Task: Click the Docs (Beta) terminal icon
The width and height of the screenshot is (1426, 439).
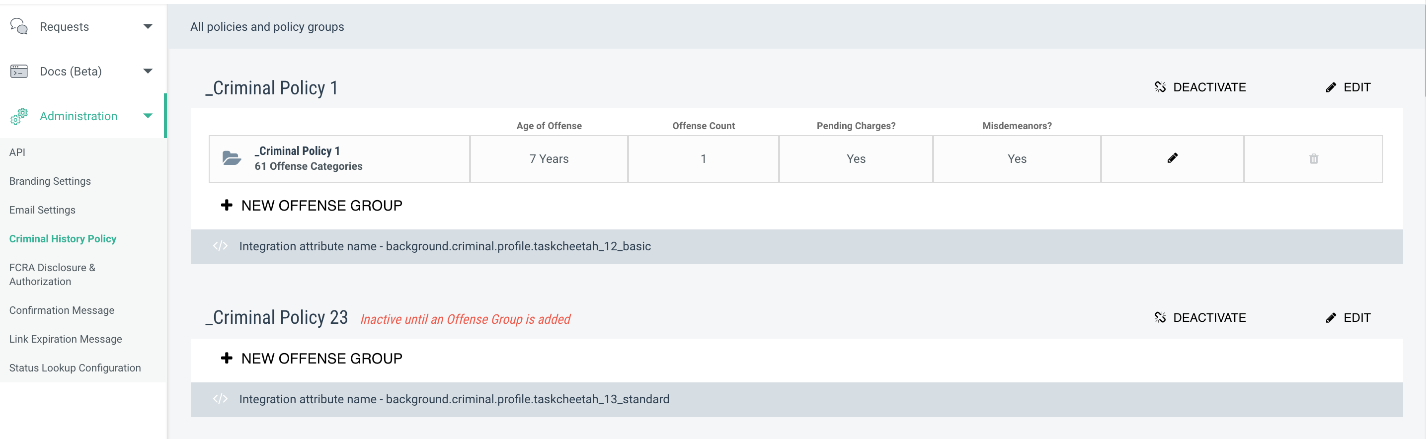Action: click(x=19, y=71)
